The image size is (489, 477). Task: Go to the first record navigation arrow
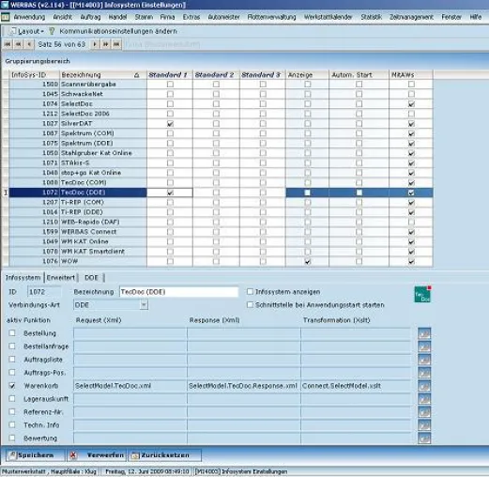[8, 44]
